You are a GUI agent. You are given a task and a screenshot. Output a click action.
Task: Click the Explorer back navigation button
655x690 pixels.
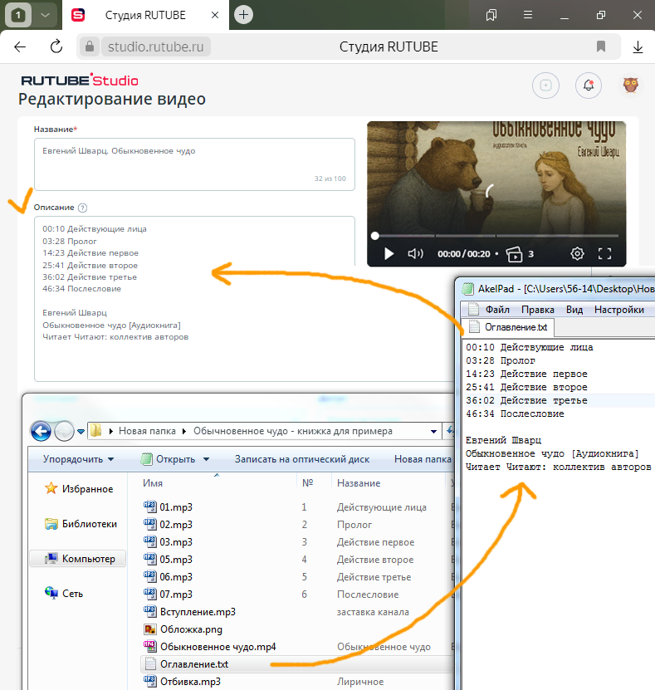pos(41,431)
